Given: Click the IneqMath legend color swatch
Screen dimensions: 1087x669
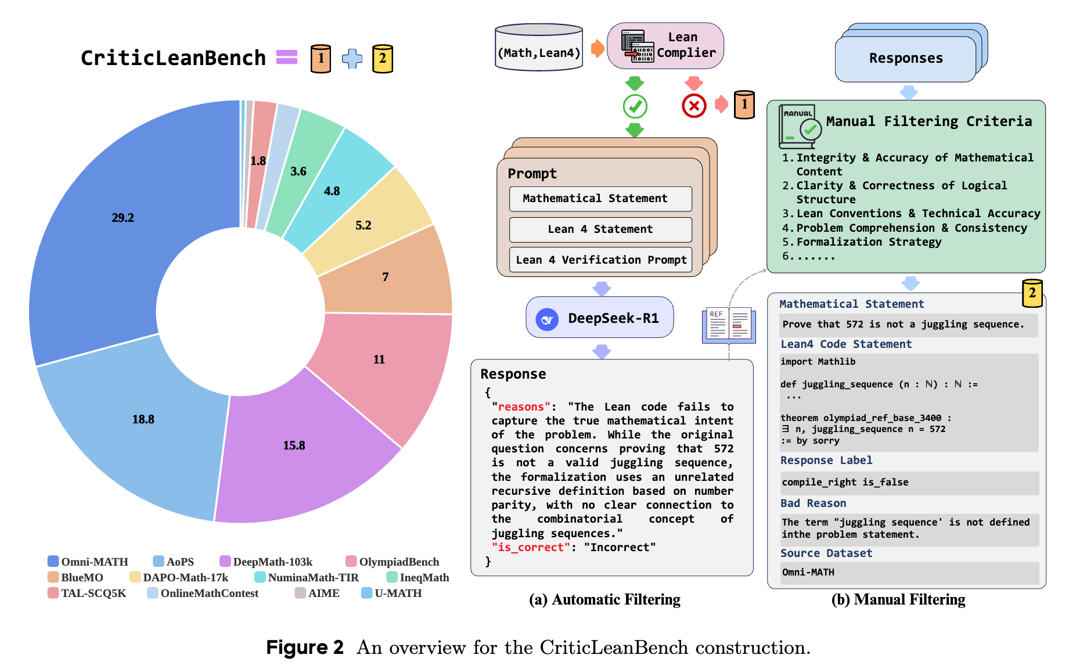Looking at the screenshot, I should click(x=392, y=577).
